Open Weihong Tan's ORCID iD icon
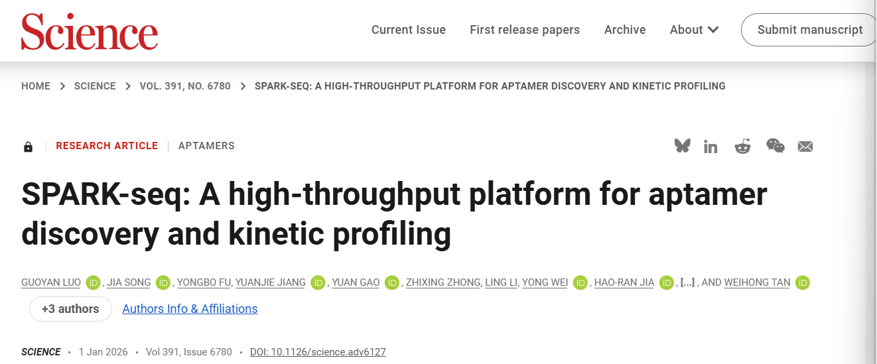This screenshot has height=364, width=877. tap(803, 283)
